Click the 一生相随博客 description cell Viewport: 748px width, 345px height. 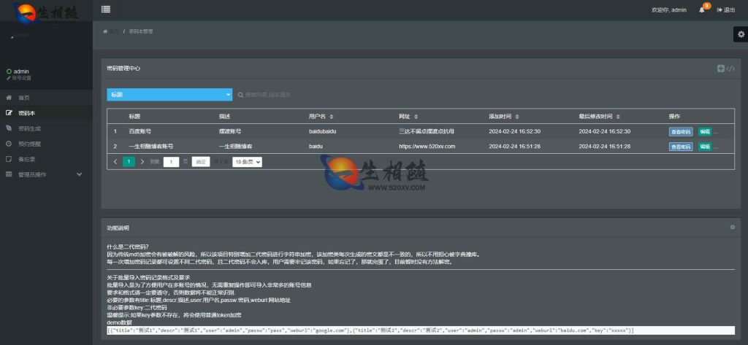235,147
